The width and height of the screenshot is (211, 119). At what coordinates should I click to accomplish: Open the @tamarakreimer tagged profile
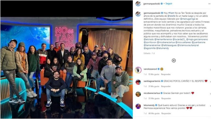click(x=152, y=45)
